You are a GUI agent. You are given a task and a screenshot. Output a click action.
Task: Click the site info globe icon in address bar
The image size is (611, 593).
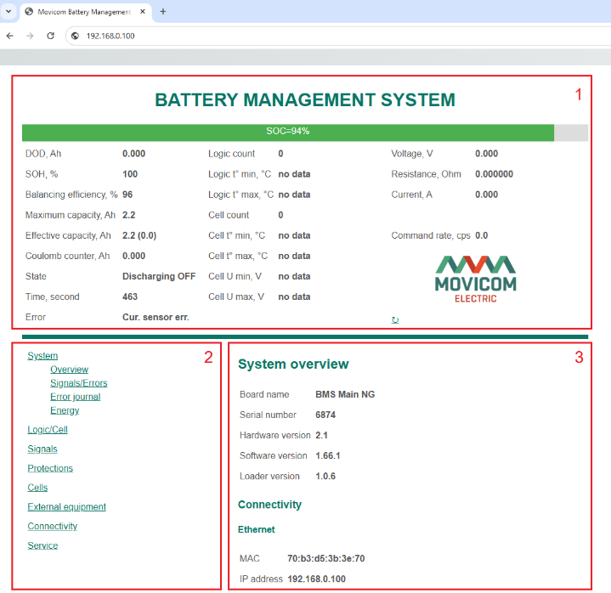(x=75, y=36)
